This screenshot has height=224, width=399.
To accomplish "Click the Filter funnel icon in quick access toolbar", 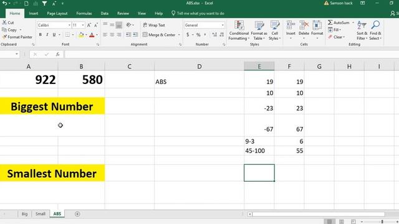I will (x=44, y=3).
